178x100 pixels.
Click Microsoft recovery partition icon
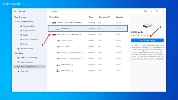(58, 58)
